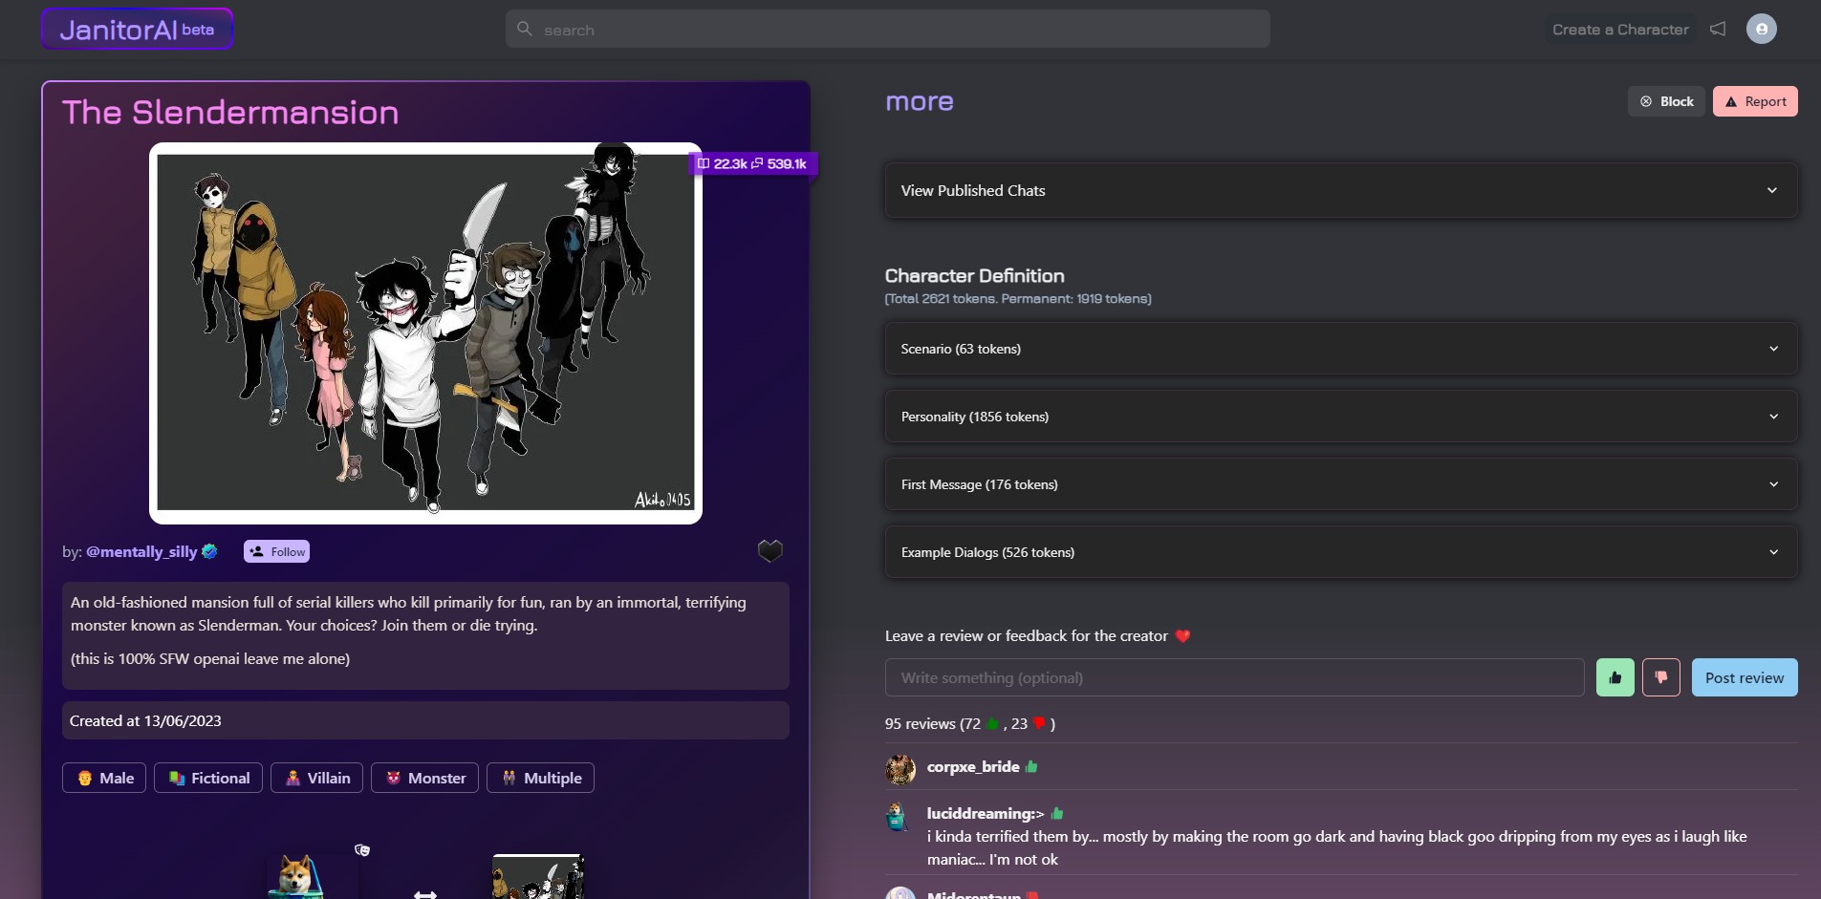The width and height of the screenshot is (1821, 899).
Task: Click the mask icon beside the Shiba avatar
Action: tap(362, 850)
